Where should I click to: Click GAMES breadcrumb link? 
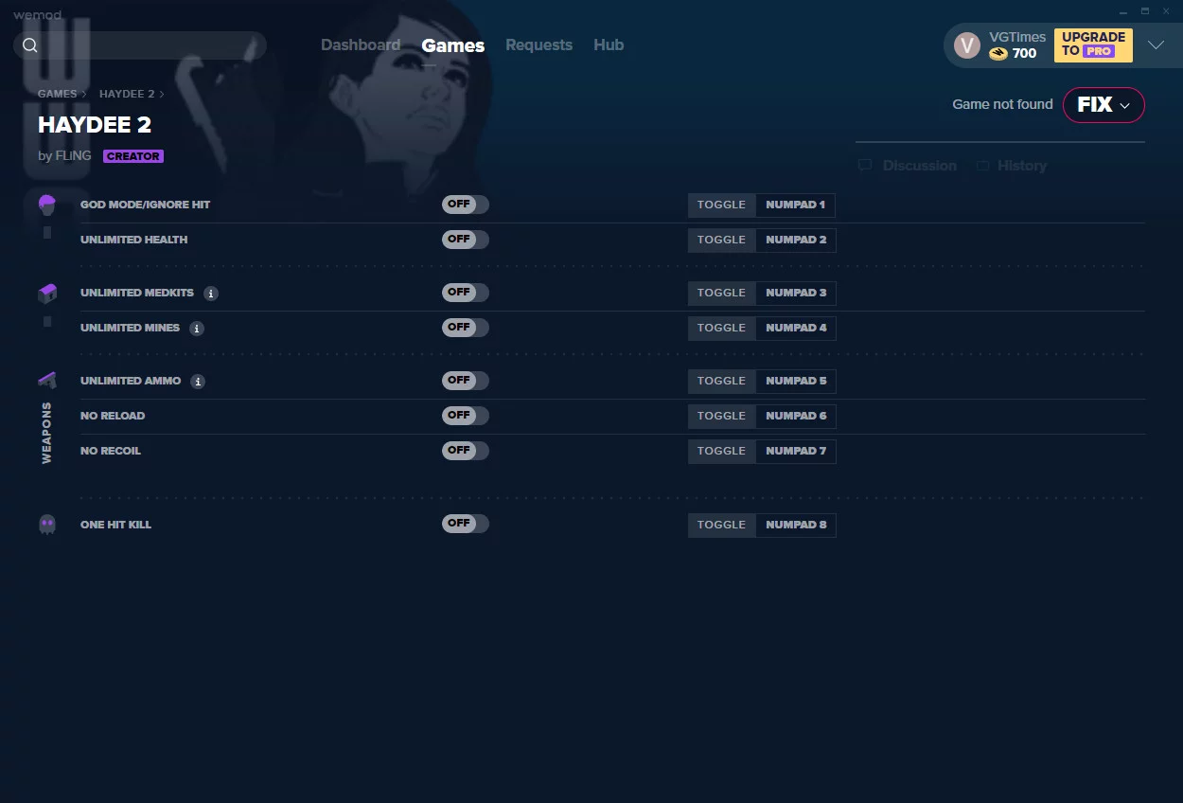(x=58, y=95)
